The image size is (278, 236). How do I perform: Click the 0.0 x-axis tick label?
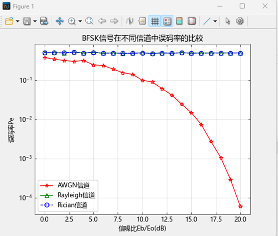click(x=44, y=219)
